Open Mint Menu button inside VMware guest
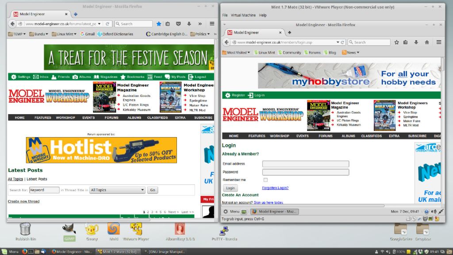Viewport: 453px width, 255px height. 231,212
